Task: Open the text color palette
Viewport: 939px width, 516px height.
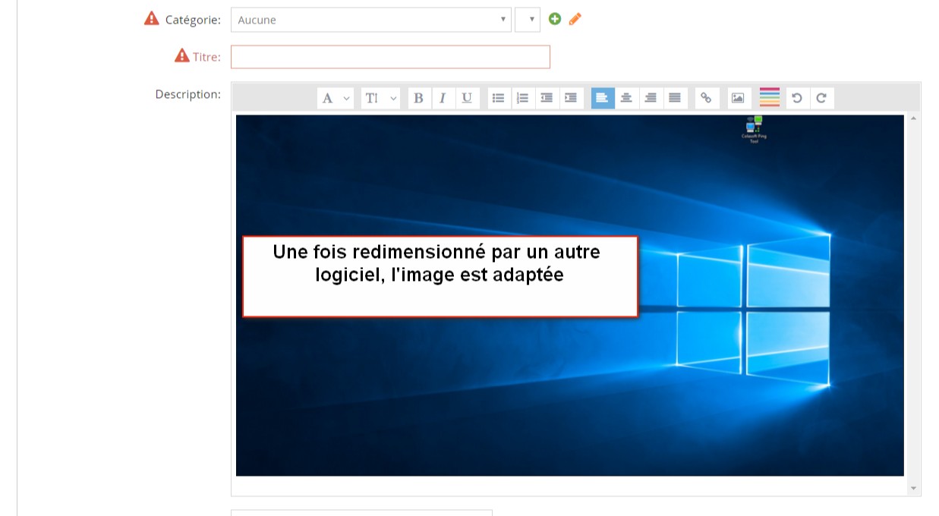Action: click(770, 98)
